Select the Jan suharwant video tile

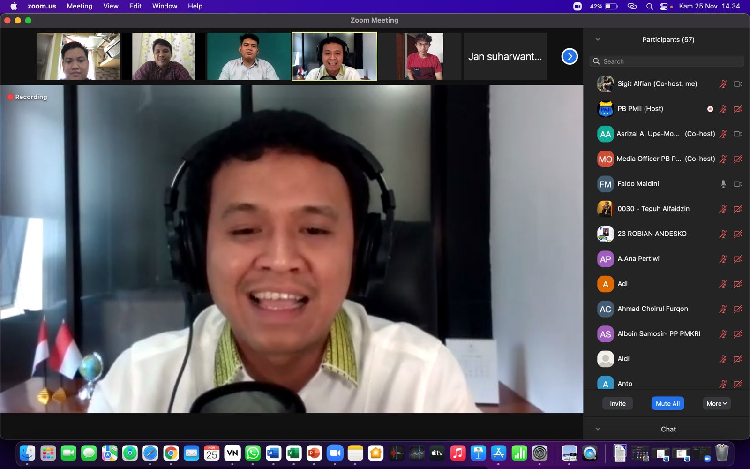tap(505, 56)
